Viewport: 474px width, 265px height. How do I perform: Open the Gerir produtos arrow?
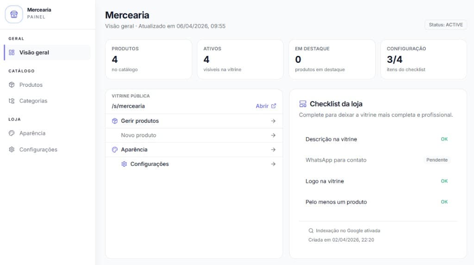click(273, 121)
